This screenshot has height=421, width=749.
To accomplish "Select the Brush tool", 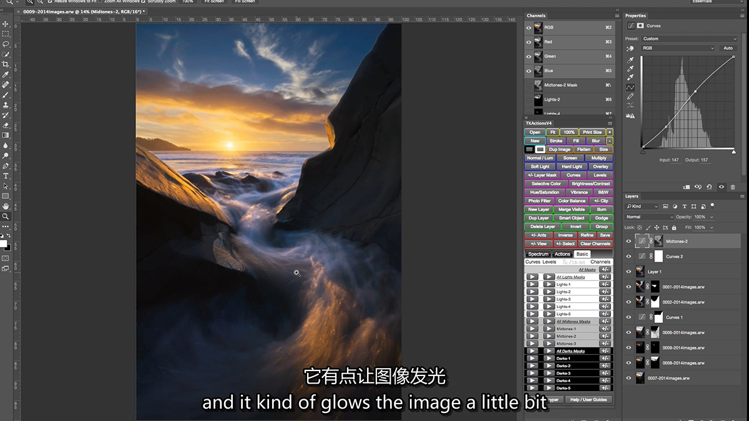I will 6,95.
